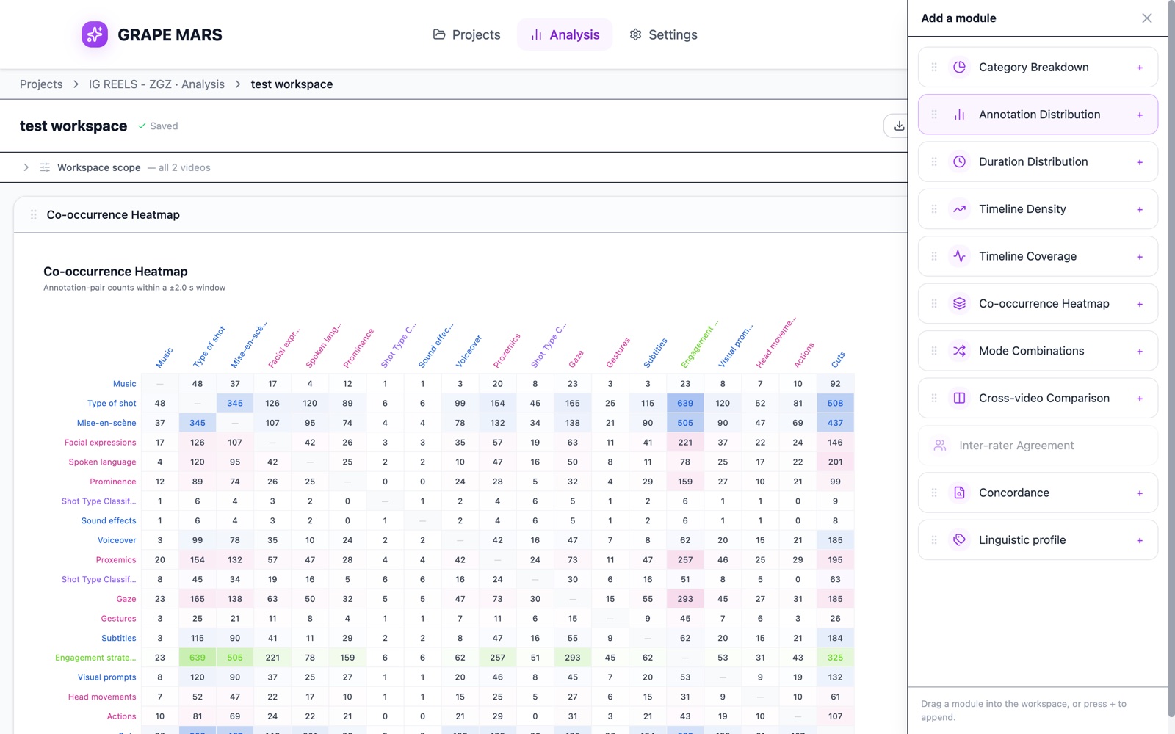Click the Co-occurrence Heatmap layers icon in module list
This screenshot has width=1175, height=734.
959,304
